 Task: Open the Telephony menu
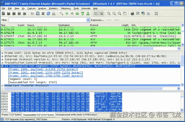[x=66, y=8]
